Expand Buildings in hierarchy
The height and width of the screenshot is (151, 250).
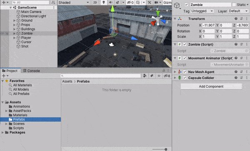[x=15, y=29]
